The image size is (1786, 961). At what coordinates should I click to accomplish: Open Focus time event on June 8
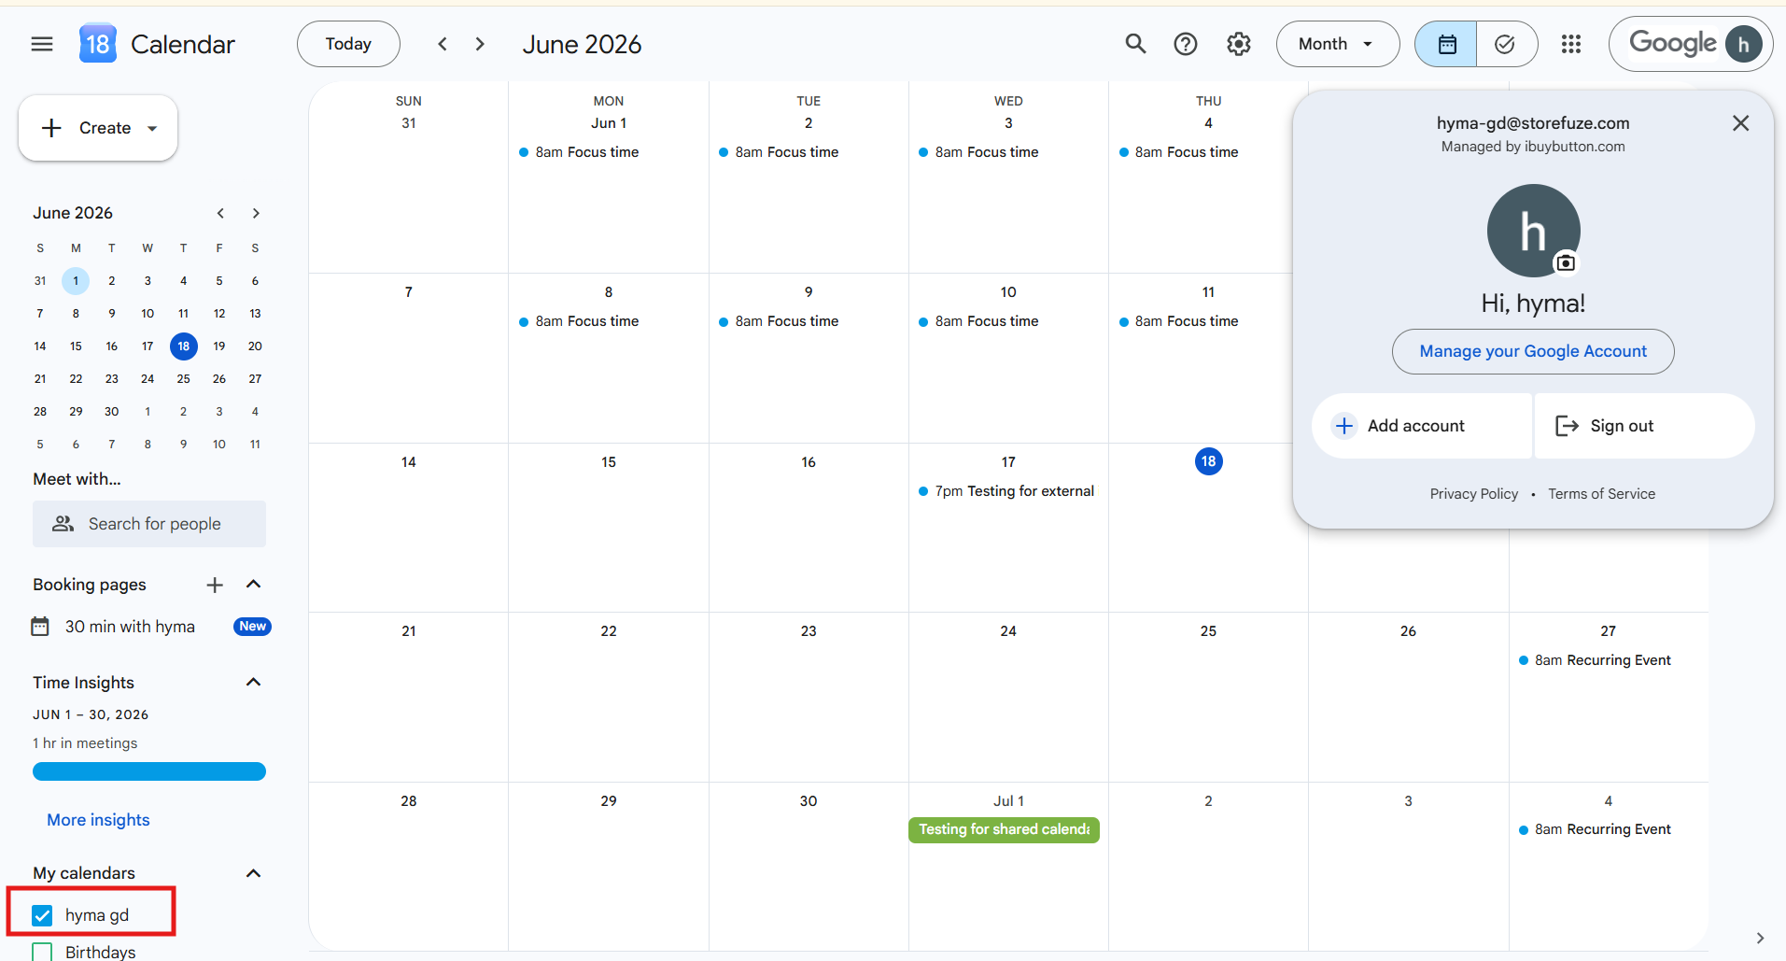coord(579,321)
